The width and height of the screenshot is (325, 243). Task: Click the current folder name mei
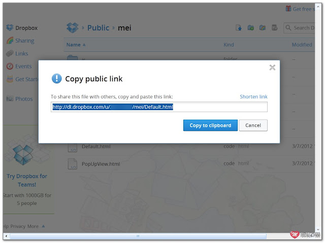[x=124, y=28]
